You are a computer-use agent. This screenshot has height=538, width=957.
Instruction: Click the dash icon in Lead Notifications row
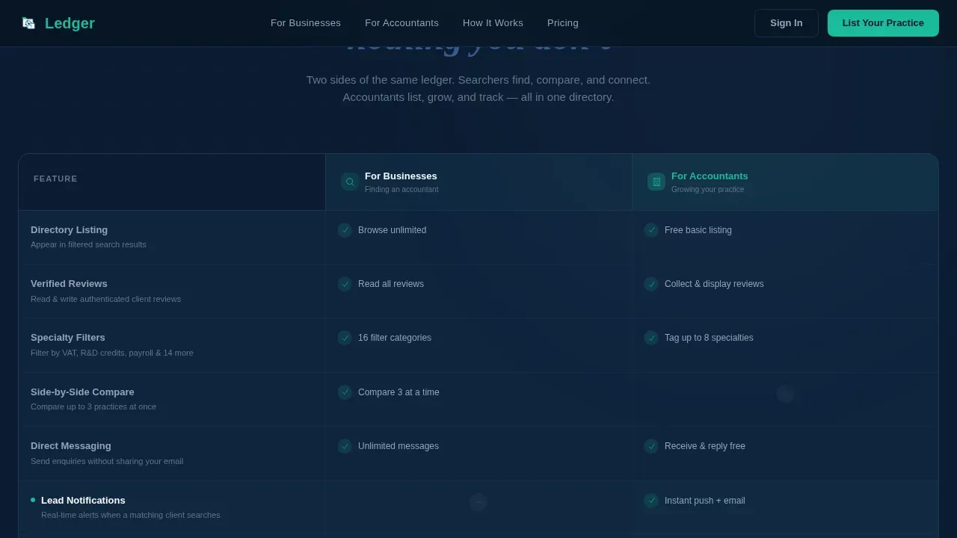478,502
